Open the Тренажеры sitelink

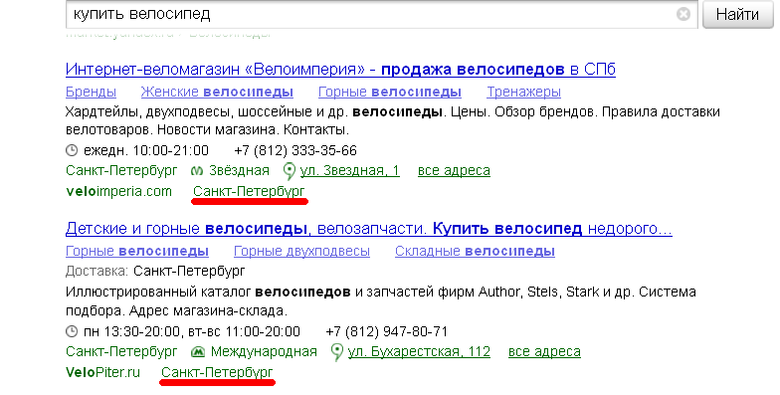(x=523, y=92)
